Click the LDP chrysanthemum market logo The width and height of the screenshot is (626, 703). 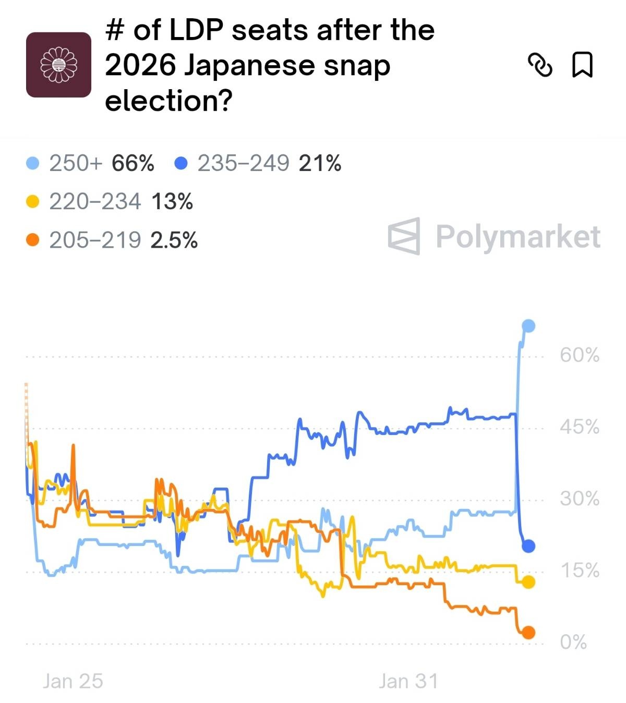point(59,65)
